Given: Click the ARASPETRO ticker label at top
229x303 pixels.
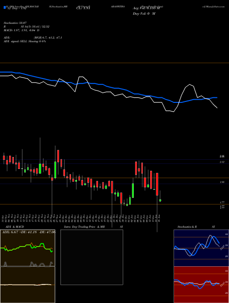Looking at the screenshot, I should pos(118,6).
